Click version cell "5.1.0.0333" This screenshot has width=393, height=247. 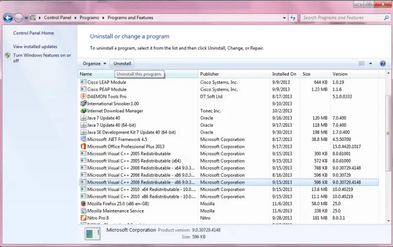point(342,96)
